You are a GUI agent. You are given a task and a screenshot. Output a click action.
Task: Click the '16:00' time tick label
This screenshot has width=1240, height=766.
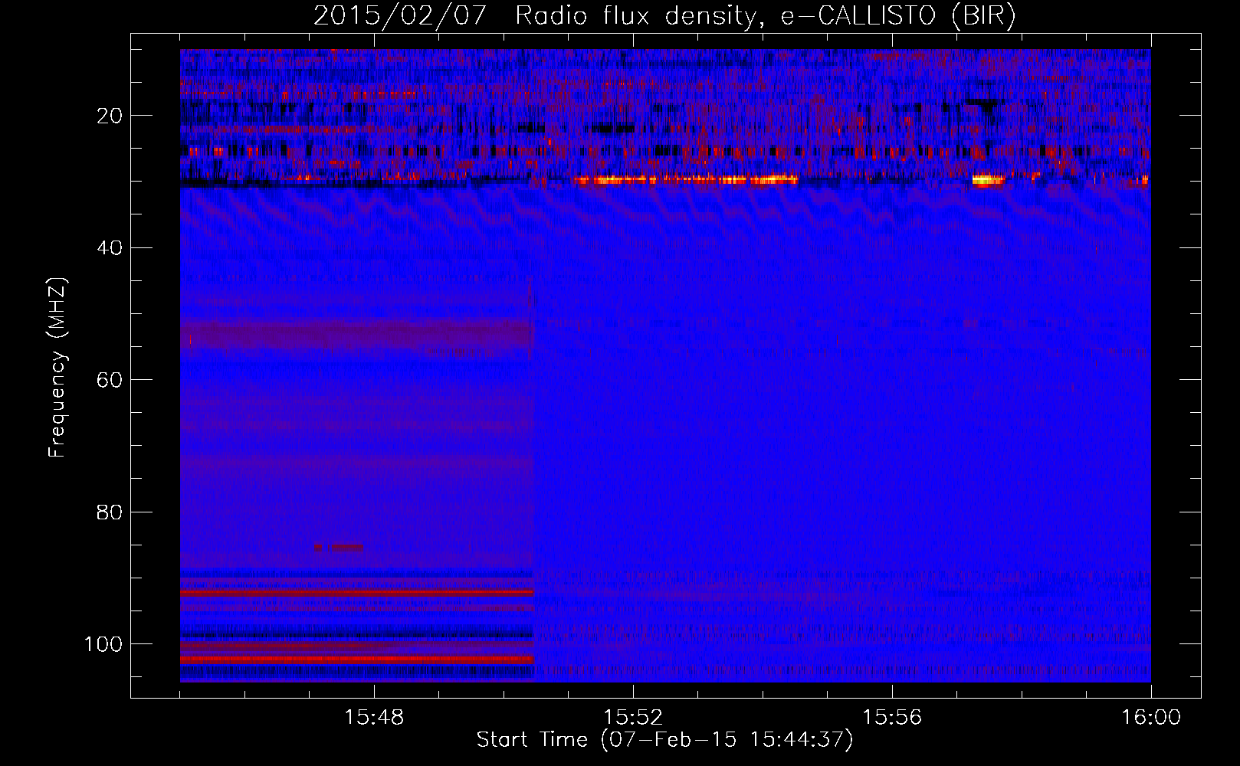pos(1151,718)
